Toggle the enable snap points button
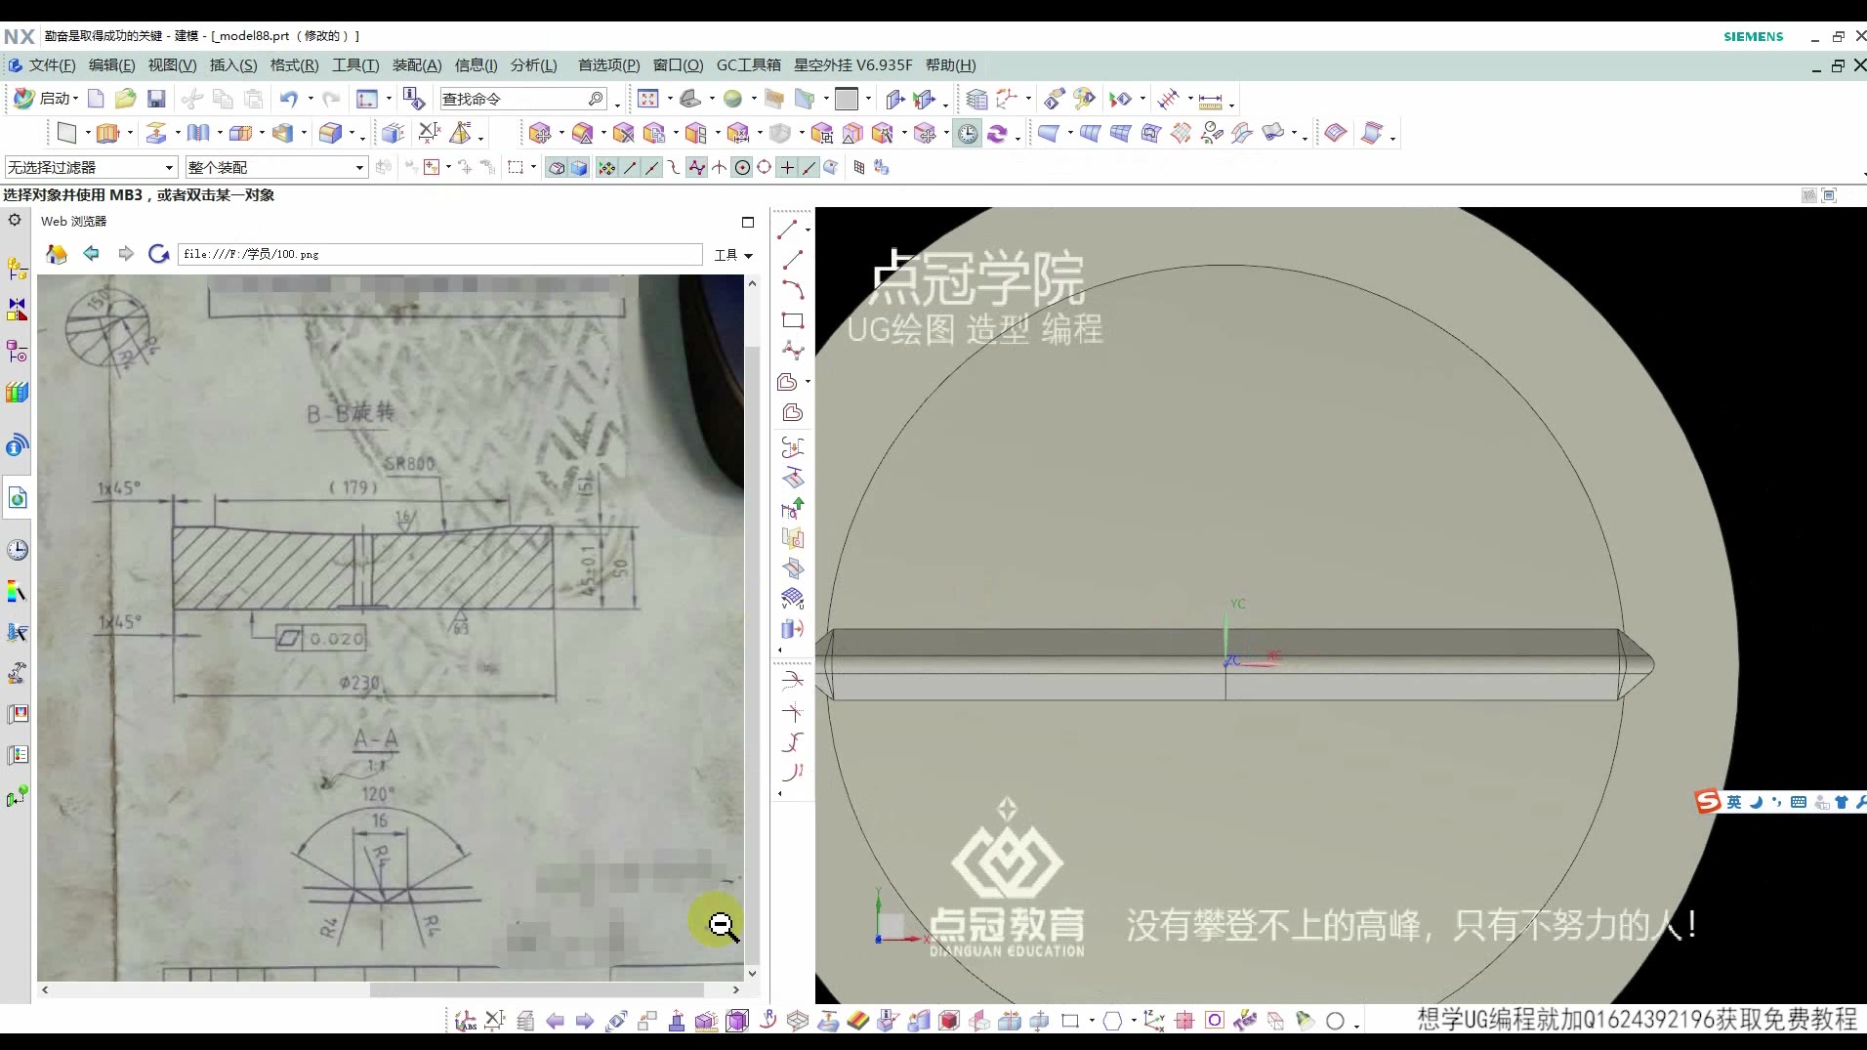The image size is (1867, 1050). [606, 168]
